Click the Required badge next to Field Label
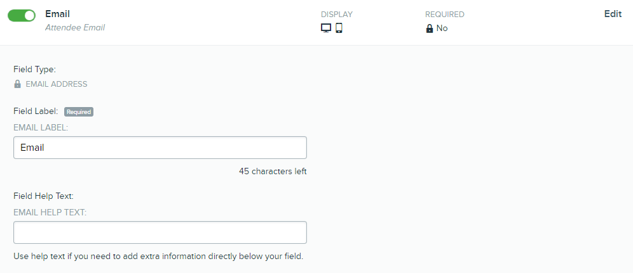633x273 pixels. point(79,111)
